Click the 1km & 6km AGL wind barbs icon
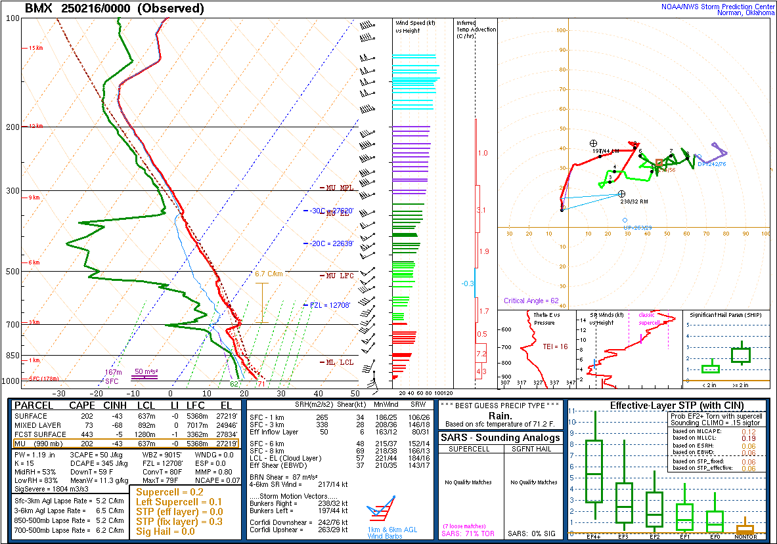Image resolution: width=777 pixels, height=544 pixels. 380,509
